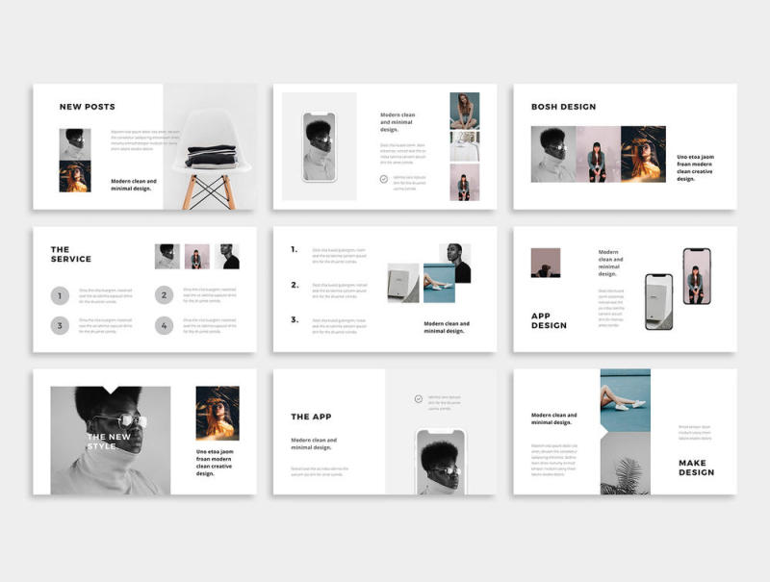Click the small pink square photo above APP DESIGN
This screenshot has width=770, height=582.
click(545, 263)
